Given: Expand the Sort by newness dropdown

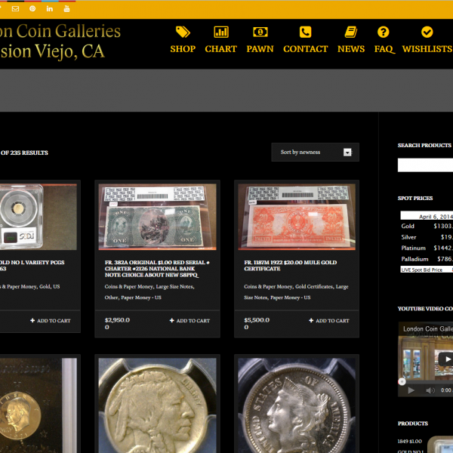Looking at the screenshot, I should pyautogui.click(x=310, y=153).
